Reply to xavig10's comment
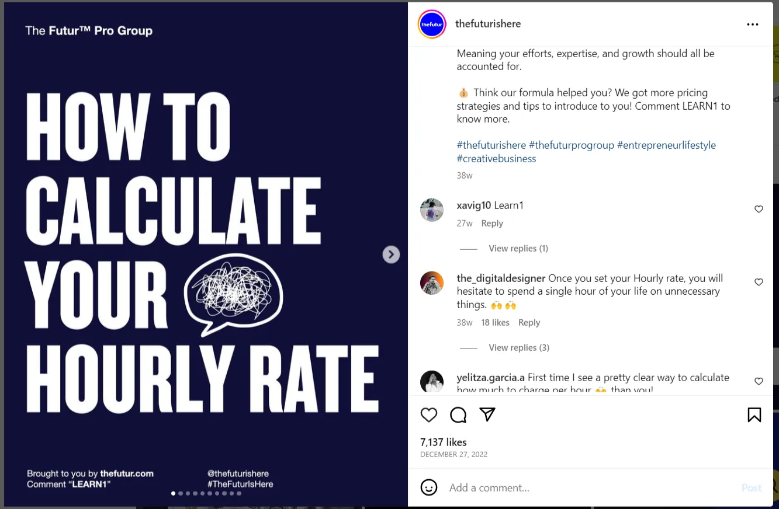This screenshot has width=779, height=509. tap(492, 224)
